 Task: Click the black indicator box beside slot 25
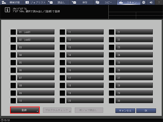point(112,63)
